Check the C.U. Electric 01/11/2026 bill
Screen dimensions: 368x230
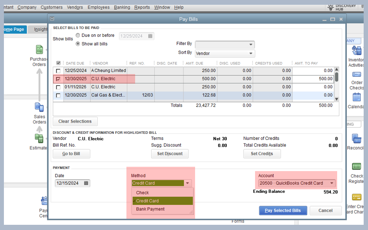(x=58, y=87)
